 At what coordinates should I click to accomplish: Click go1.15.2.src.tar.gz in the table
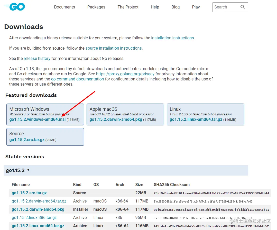[x=29, y=193]
